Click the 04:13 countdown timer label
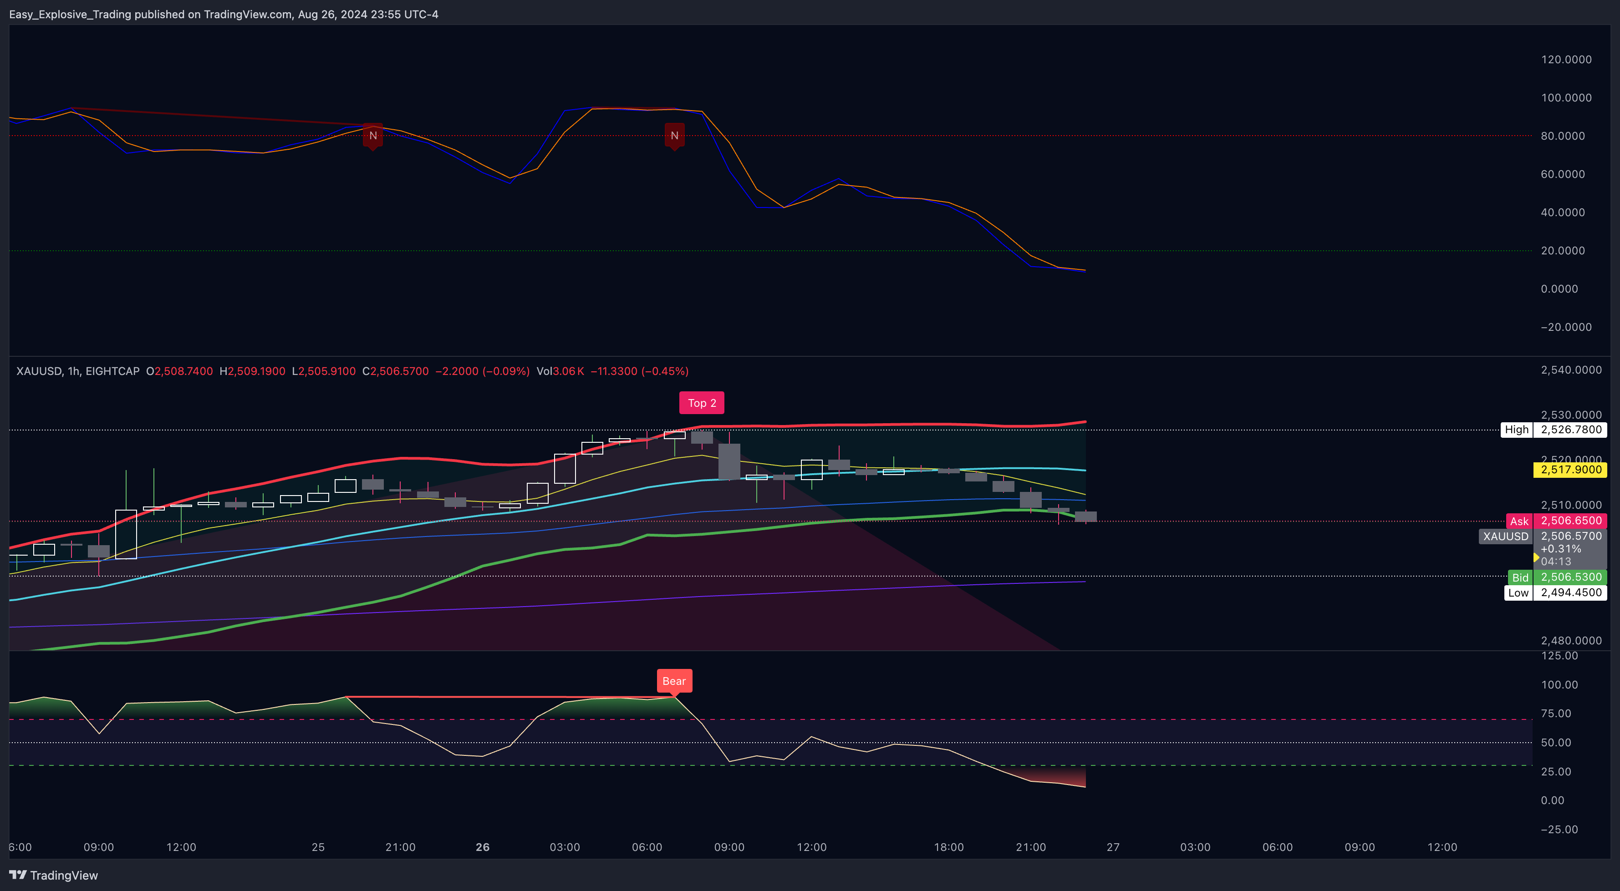The width and height of the screenshot is (1620, 891). pyautogui.click(x=1556, y=562)
